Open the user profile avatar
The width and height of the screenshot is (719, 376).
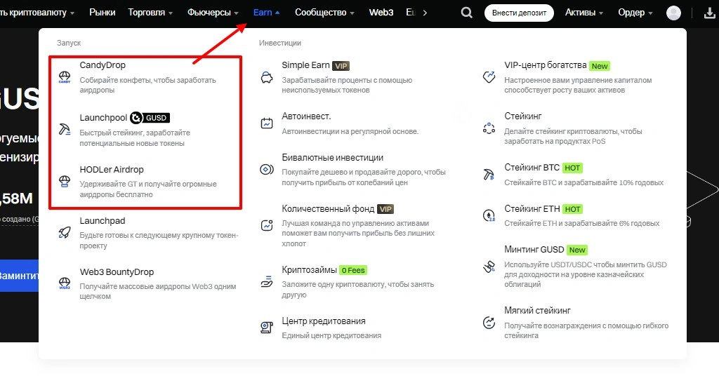[673, 13]
